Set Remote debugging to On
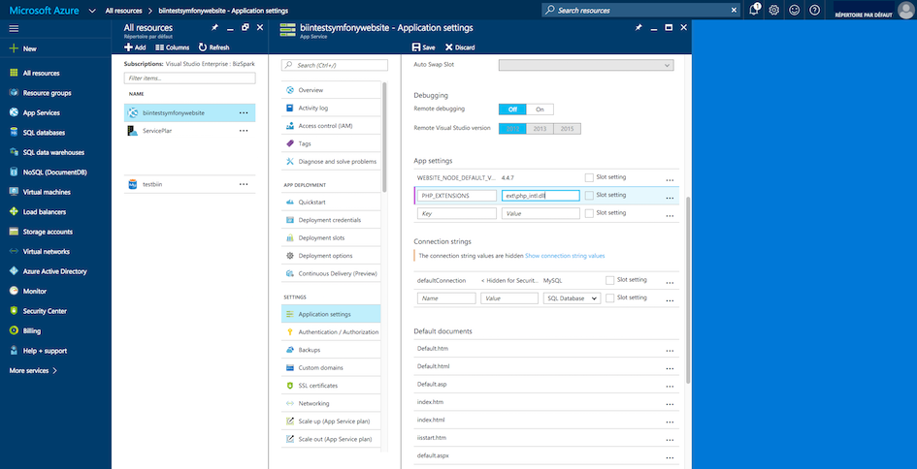Screen dimensions: 917x469 point(540,109)
